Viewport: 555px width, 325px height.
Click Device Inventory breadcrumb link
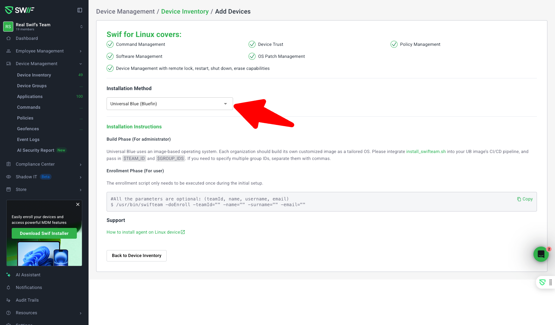185,11
